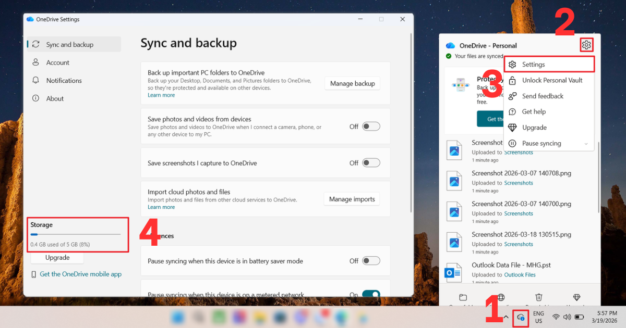626x328 pixels.
Task: Choose Get help in the gear menu
Action: tap(549, 111)
